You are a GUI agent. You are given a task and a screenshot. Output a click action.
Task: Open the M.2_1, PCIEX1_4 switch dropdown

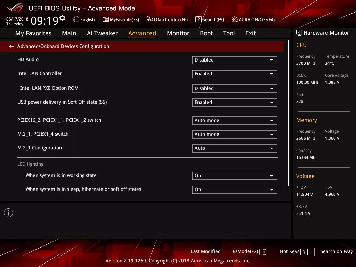pos(235,134)
